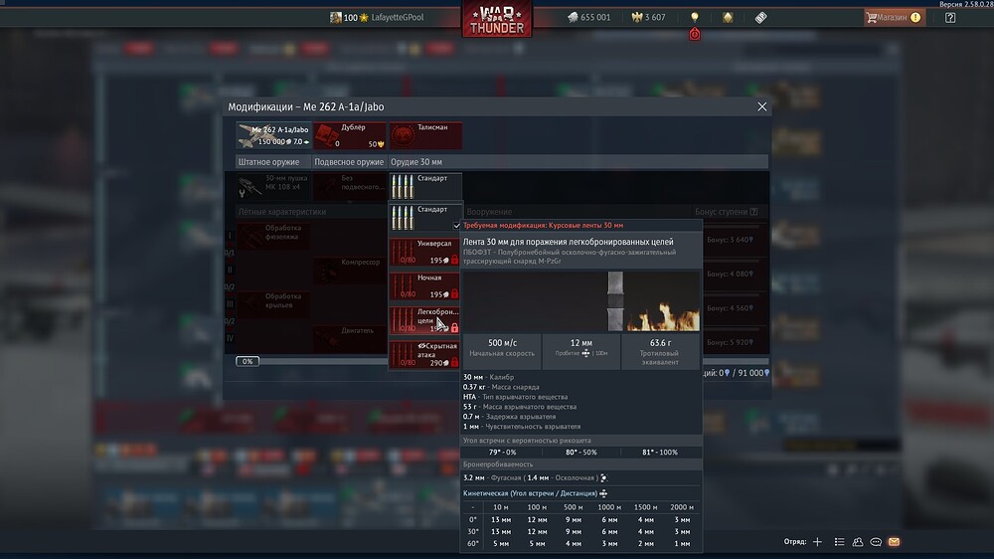The width and height of the screenshot is (994, 559).
Task: Click the Фугасная Осколочная explosion icon
Action: (603, 477)
